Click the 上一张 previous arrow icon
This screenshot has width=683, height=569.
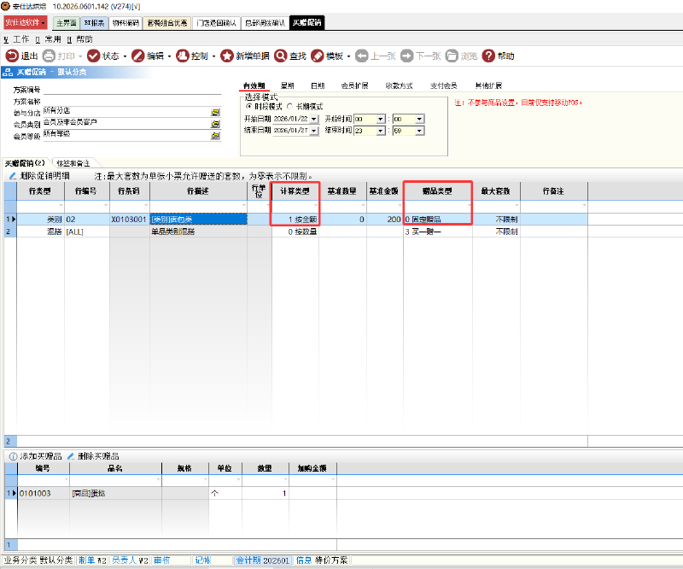coord(361,56)
